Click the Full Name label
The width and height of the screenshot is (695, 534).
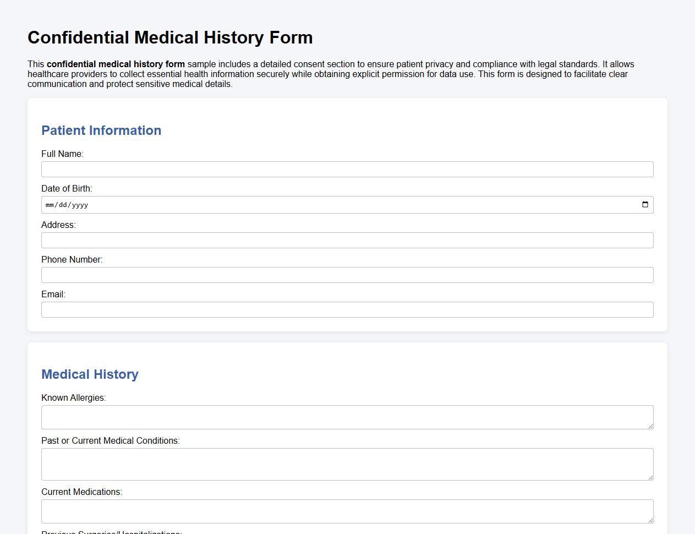coord(62,154)
